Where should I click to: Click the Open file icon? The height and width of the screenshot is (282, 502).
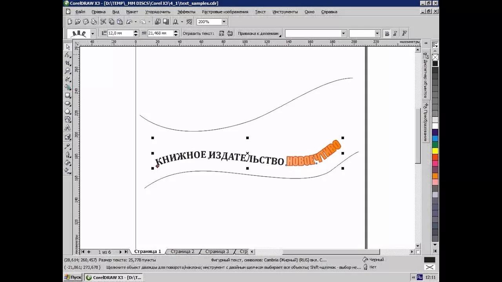point(78,22)
